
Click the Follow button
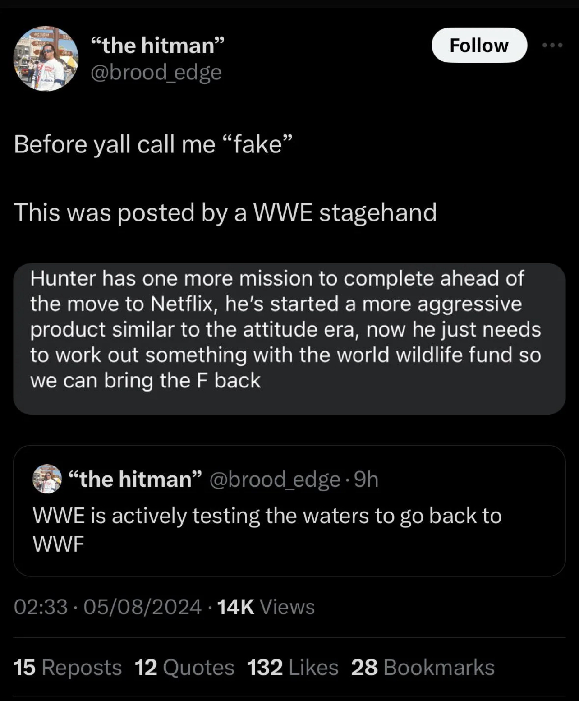point(479,46)
